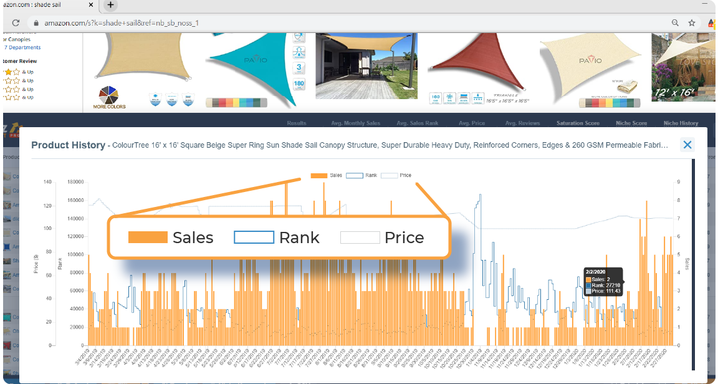This screenshot has height=384, width=718.
Task: Open the 'Avg. Price' column sorter
Action: (x=472, y=123)
